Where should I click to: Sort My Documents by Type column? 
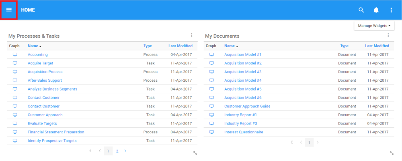pyautogui.click(x=344, y=46)
